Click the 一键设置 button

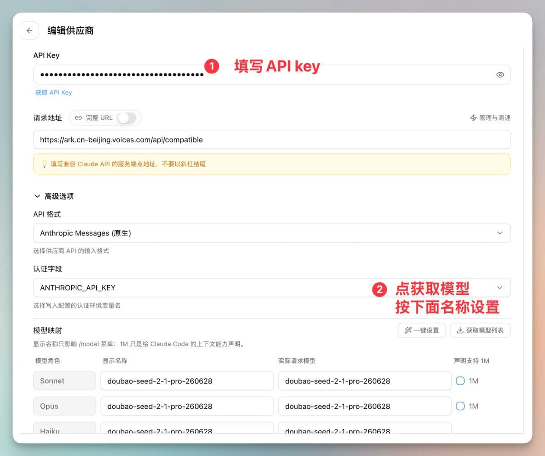(421, 330)
